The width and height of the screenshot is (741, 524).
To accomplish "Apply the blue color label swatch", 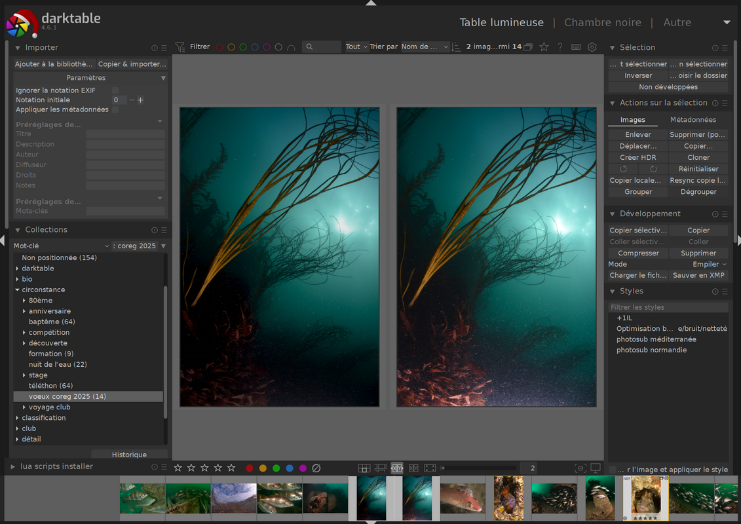I will (x=290, y=468).
